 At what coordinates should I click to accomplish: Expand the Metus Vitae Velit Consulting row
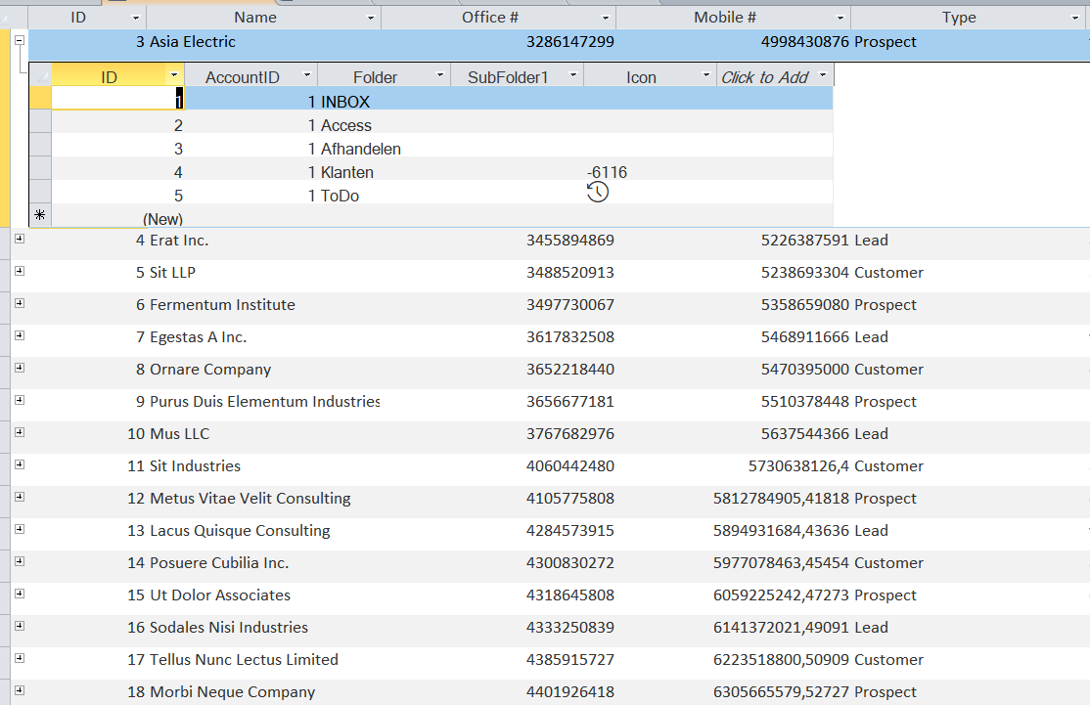[x=20, y=498]
